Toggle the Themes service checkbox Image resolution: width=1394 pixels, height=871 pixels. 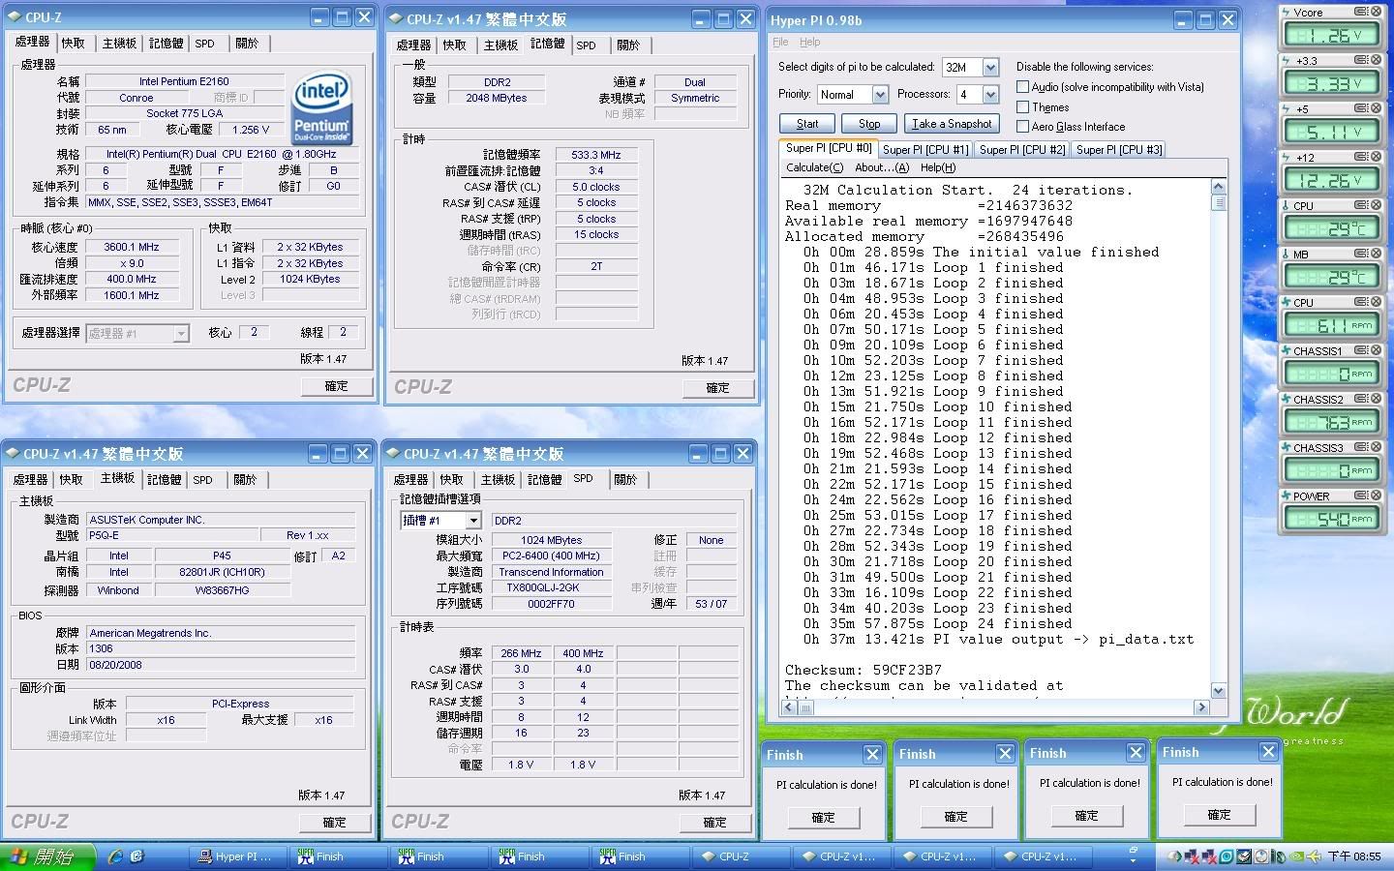click(1023, 106)
